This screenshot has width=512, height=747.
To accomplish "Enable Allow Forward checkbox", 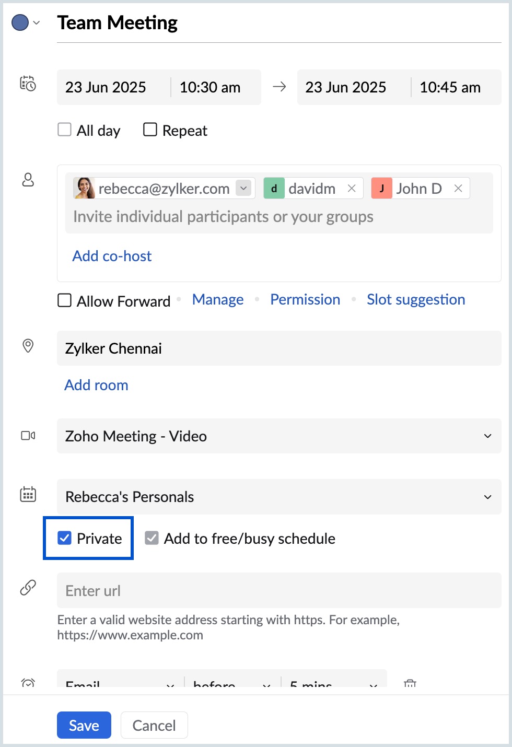I will pos(64,300).
